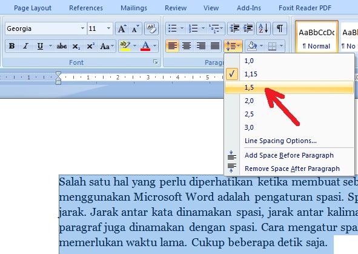Open the font color dropdown arrow
Viewport: 358px width, 254px height.
(155, 46)
